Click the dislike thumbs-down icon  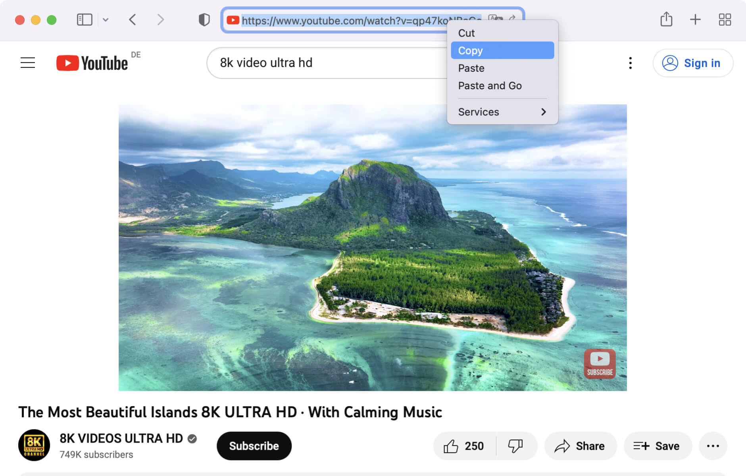click(x=516, y=446)
